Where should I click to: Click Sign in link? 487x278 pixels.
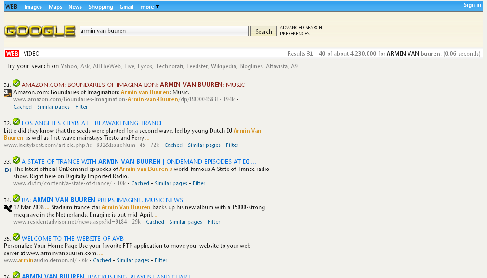(473, 5)
